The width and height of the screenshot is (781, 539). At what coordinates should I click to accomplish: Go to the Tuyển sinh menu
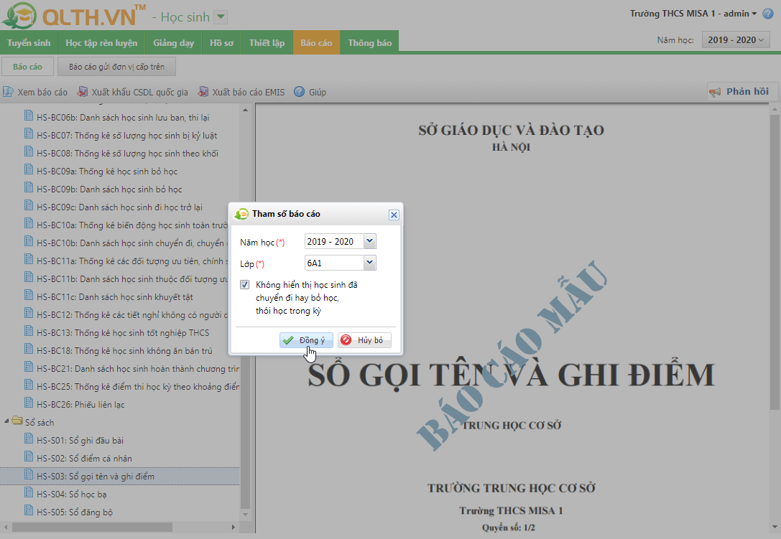point(29,43)
